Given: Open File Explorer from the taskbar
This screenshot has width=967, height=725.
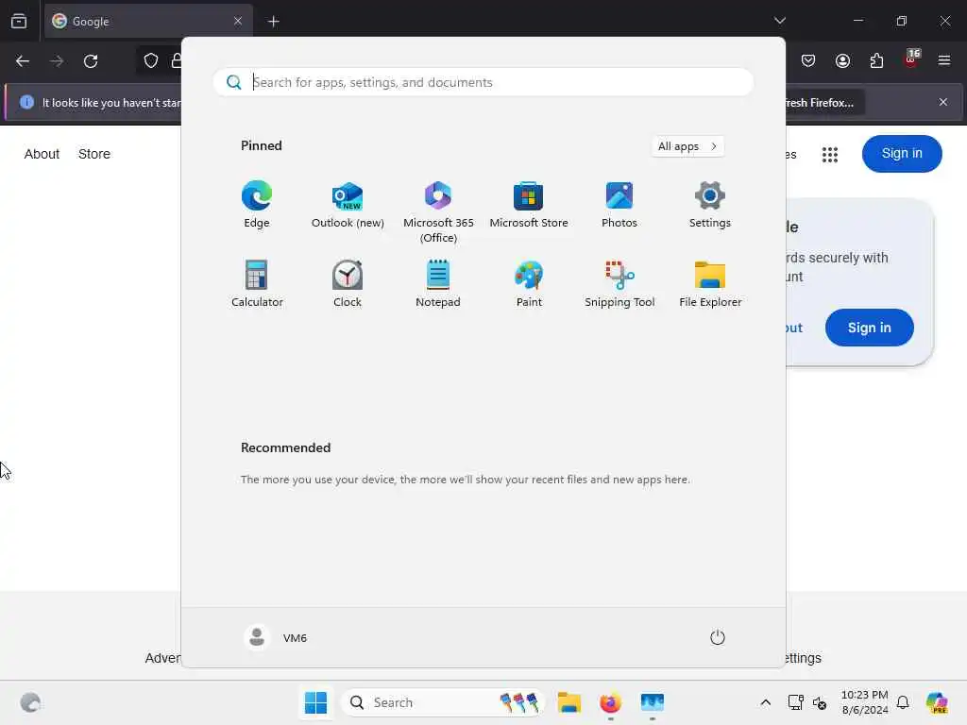Looking at the screenshot, I should coord(569,702).
